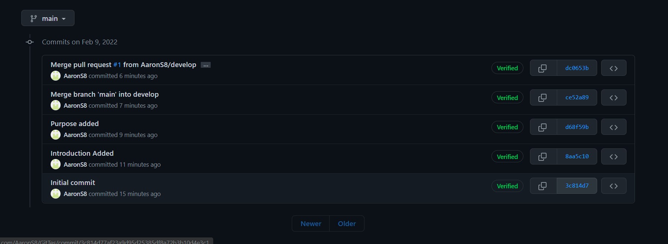Click the Newer pagination button
The image size is (668, 244).
310,223
